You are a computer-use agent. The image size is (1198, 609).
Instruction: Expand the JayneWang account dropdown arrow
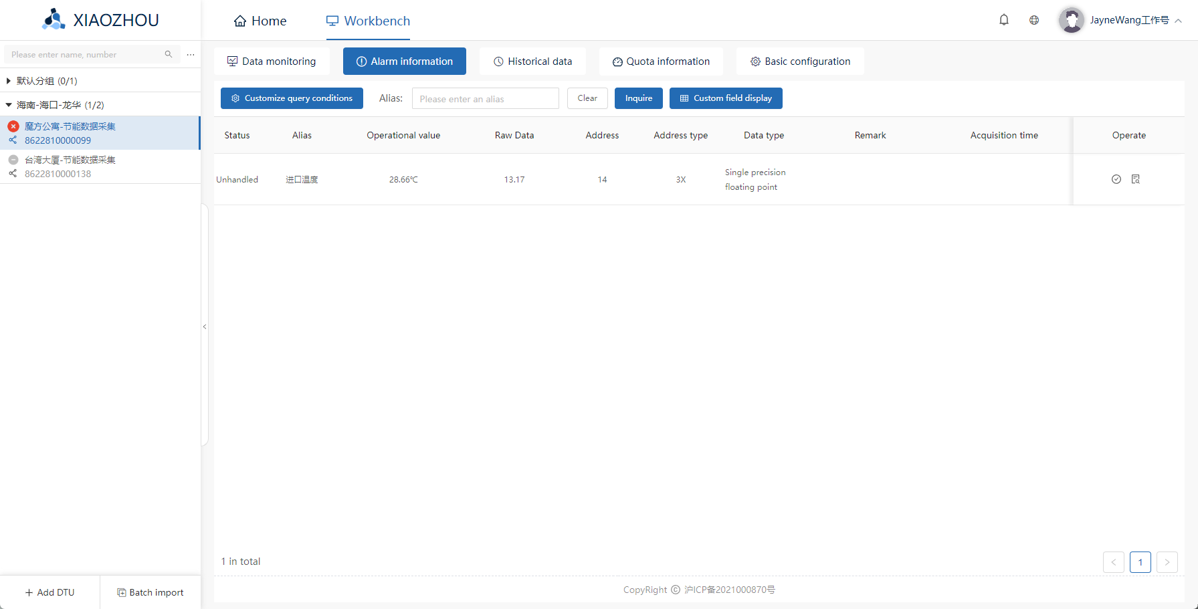tap(1179, 21)
